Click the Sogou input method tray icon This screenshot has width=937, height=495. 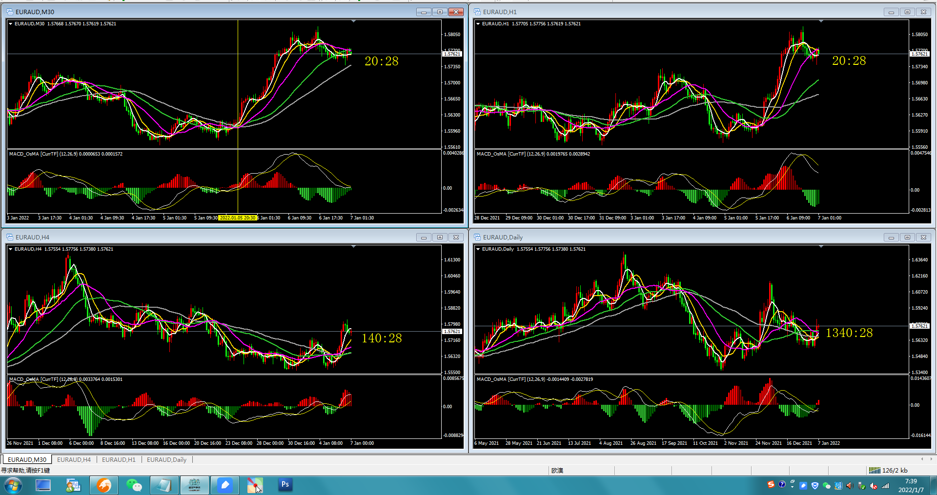[771, 484]
